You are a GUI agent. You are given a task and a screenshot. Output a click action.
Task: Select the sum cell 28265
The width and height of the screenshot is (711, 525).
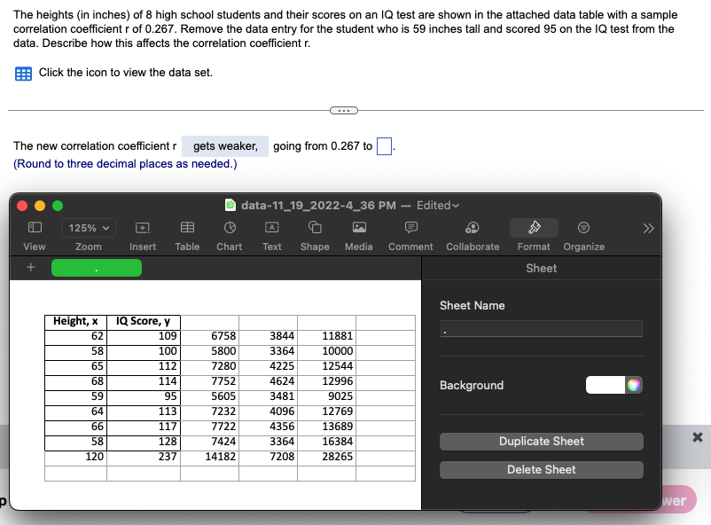click(326, 458)
